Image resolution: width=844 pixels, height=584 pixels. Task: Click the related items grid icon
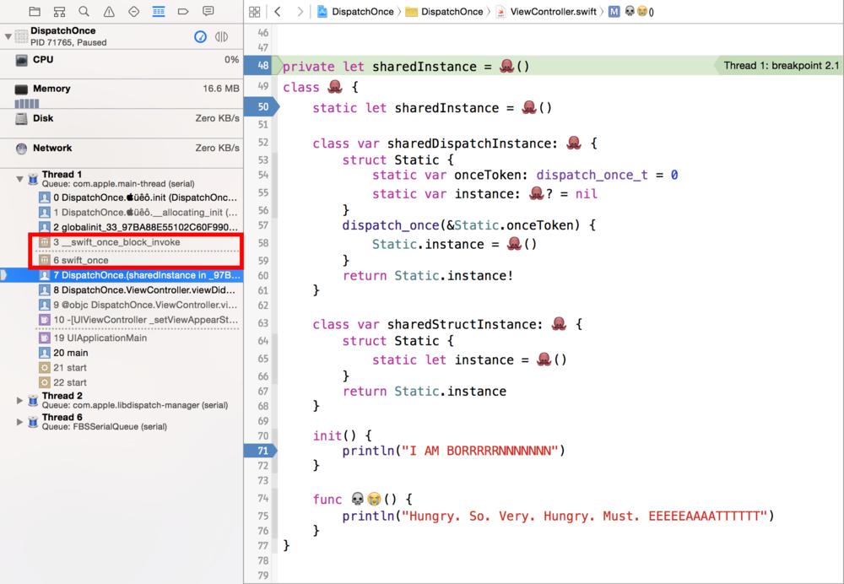[255, 12]
